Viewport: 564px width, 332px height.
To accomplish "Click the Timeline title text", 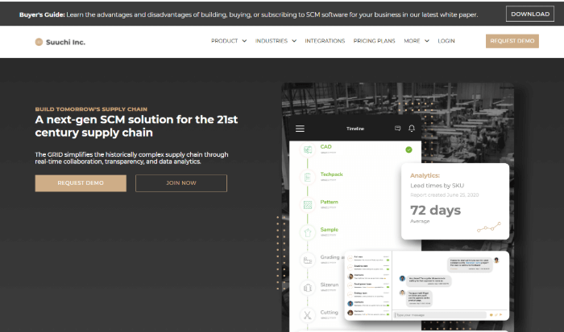I will 355,129.
